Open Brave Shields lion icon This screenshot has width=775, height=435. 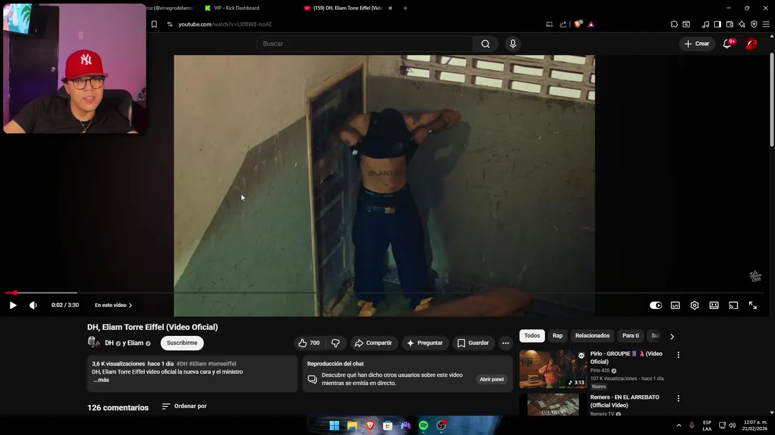pyautogui.click(x=578, y=24)
